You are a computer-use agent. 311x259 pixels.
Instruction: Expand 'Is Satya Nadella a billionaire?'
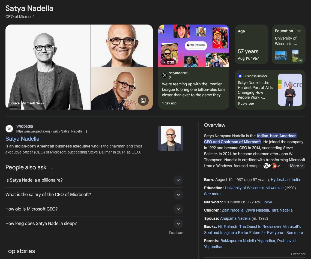[x=94, y=180]
